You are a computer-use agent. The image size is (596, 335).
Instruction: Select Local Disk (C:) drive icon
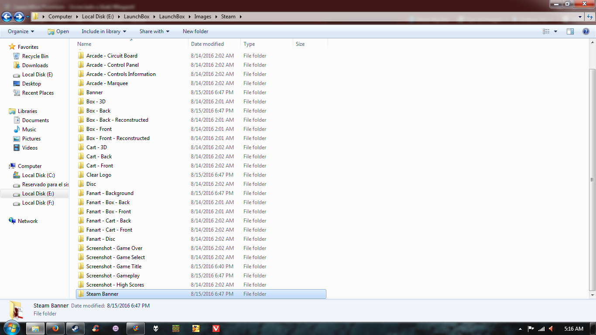click(x=17, y=175)
